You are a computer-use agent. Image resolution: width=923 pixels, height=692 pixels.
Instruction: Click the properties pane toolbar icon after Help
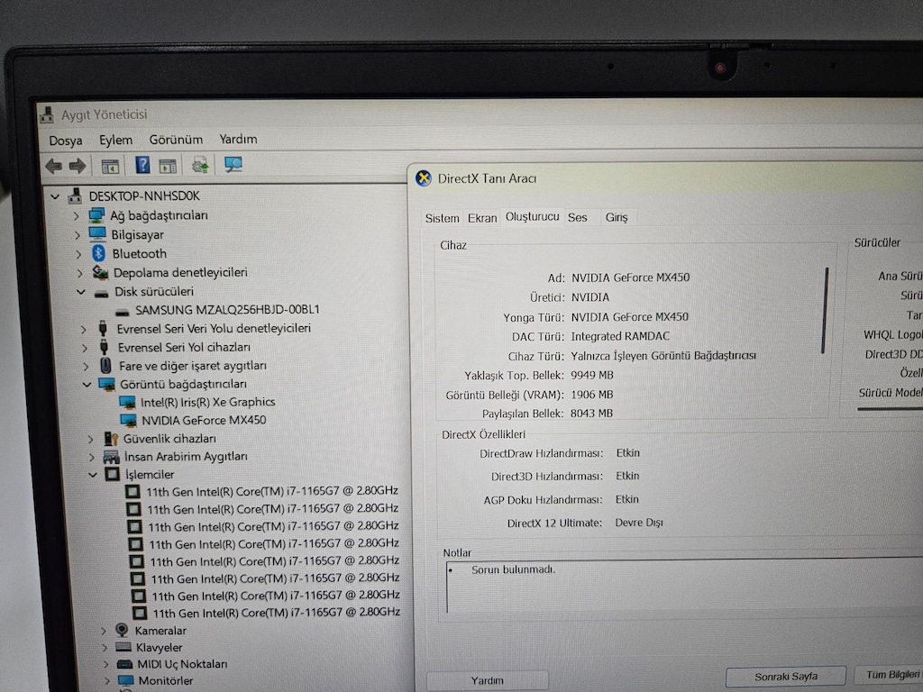pos(168,166)
